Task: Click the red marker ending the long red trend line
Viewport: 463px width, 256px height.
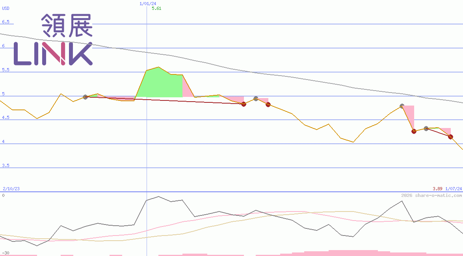Action: (x=244, y=104)
